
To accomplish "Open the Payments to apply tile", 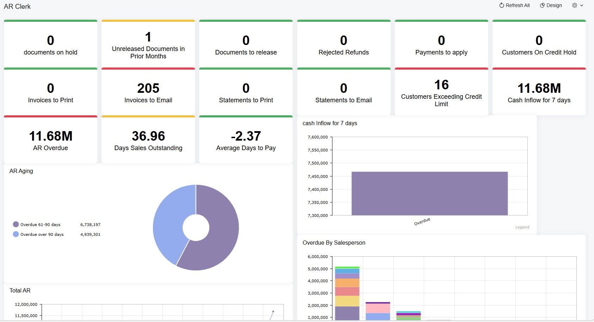I will coord(441,44).
